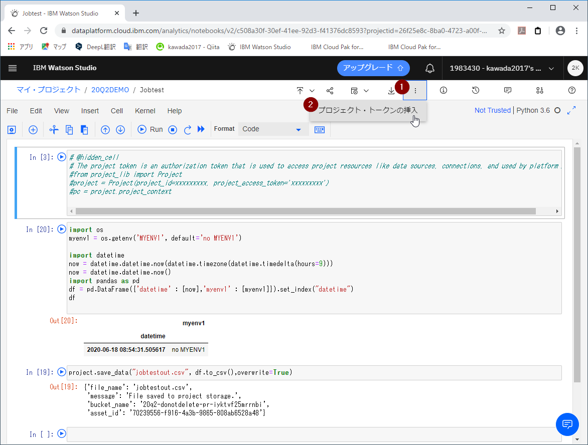Run the empty last cell play button

pyautogui.click(x=62, y=434)
